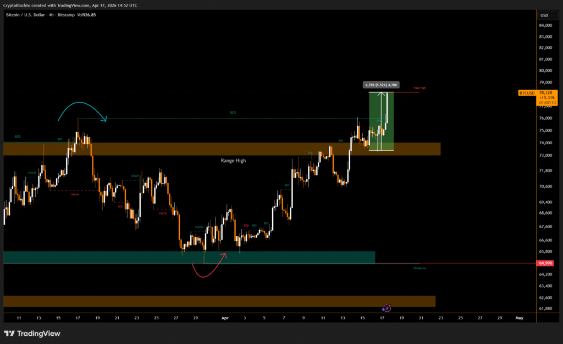Click the red 64,990 price line label
The width and height of the screenshot is (563, 344).
(546, 263)
